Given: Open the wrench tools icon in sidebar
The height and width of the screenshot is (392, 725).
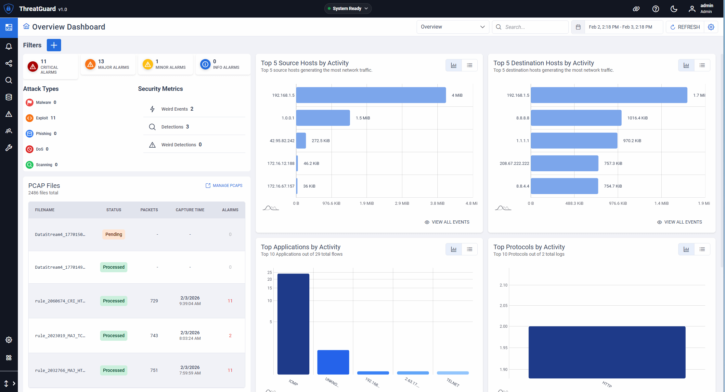Looking at the screenshot, I should (9, 148).
